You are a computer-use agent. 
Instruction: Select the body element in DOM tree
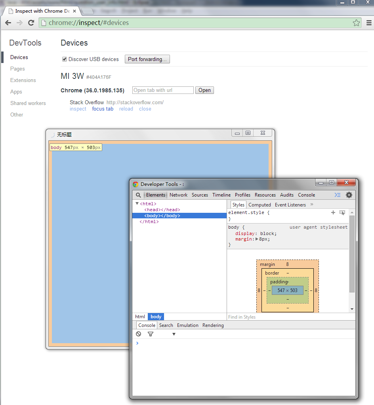pyautogui.click(x=179, y=216)
